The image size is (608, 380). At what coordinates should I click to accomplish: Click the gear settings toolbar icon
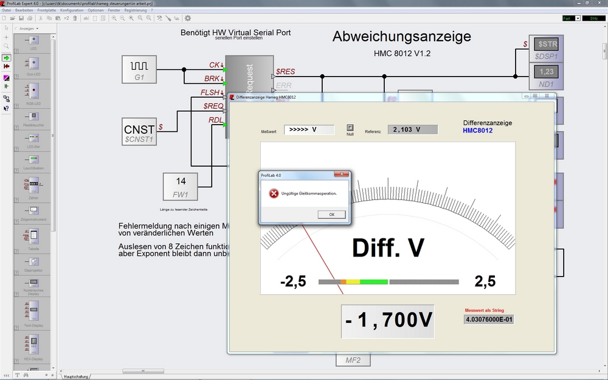pyautogui.click(x=188, y=18)
